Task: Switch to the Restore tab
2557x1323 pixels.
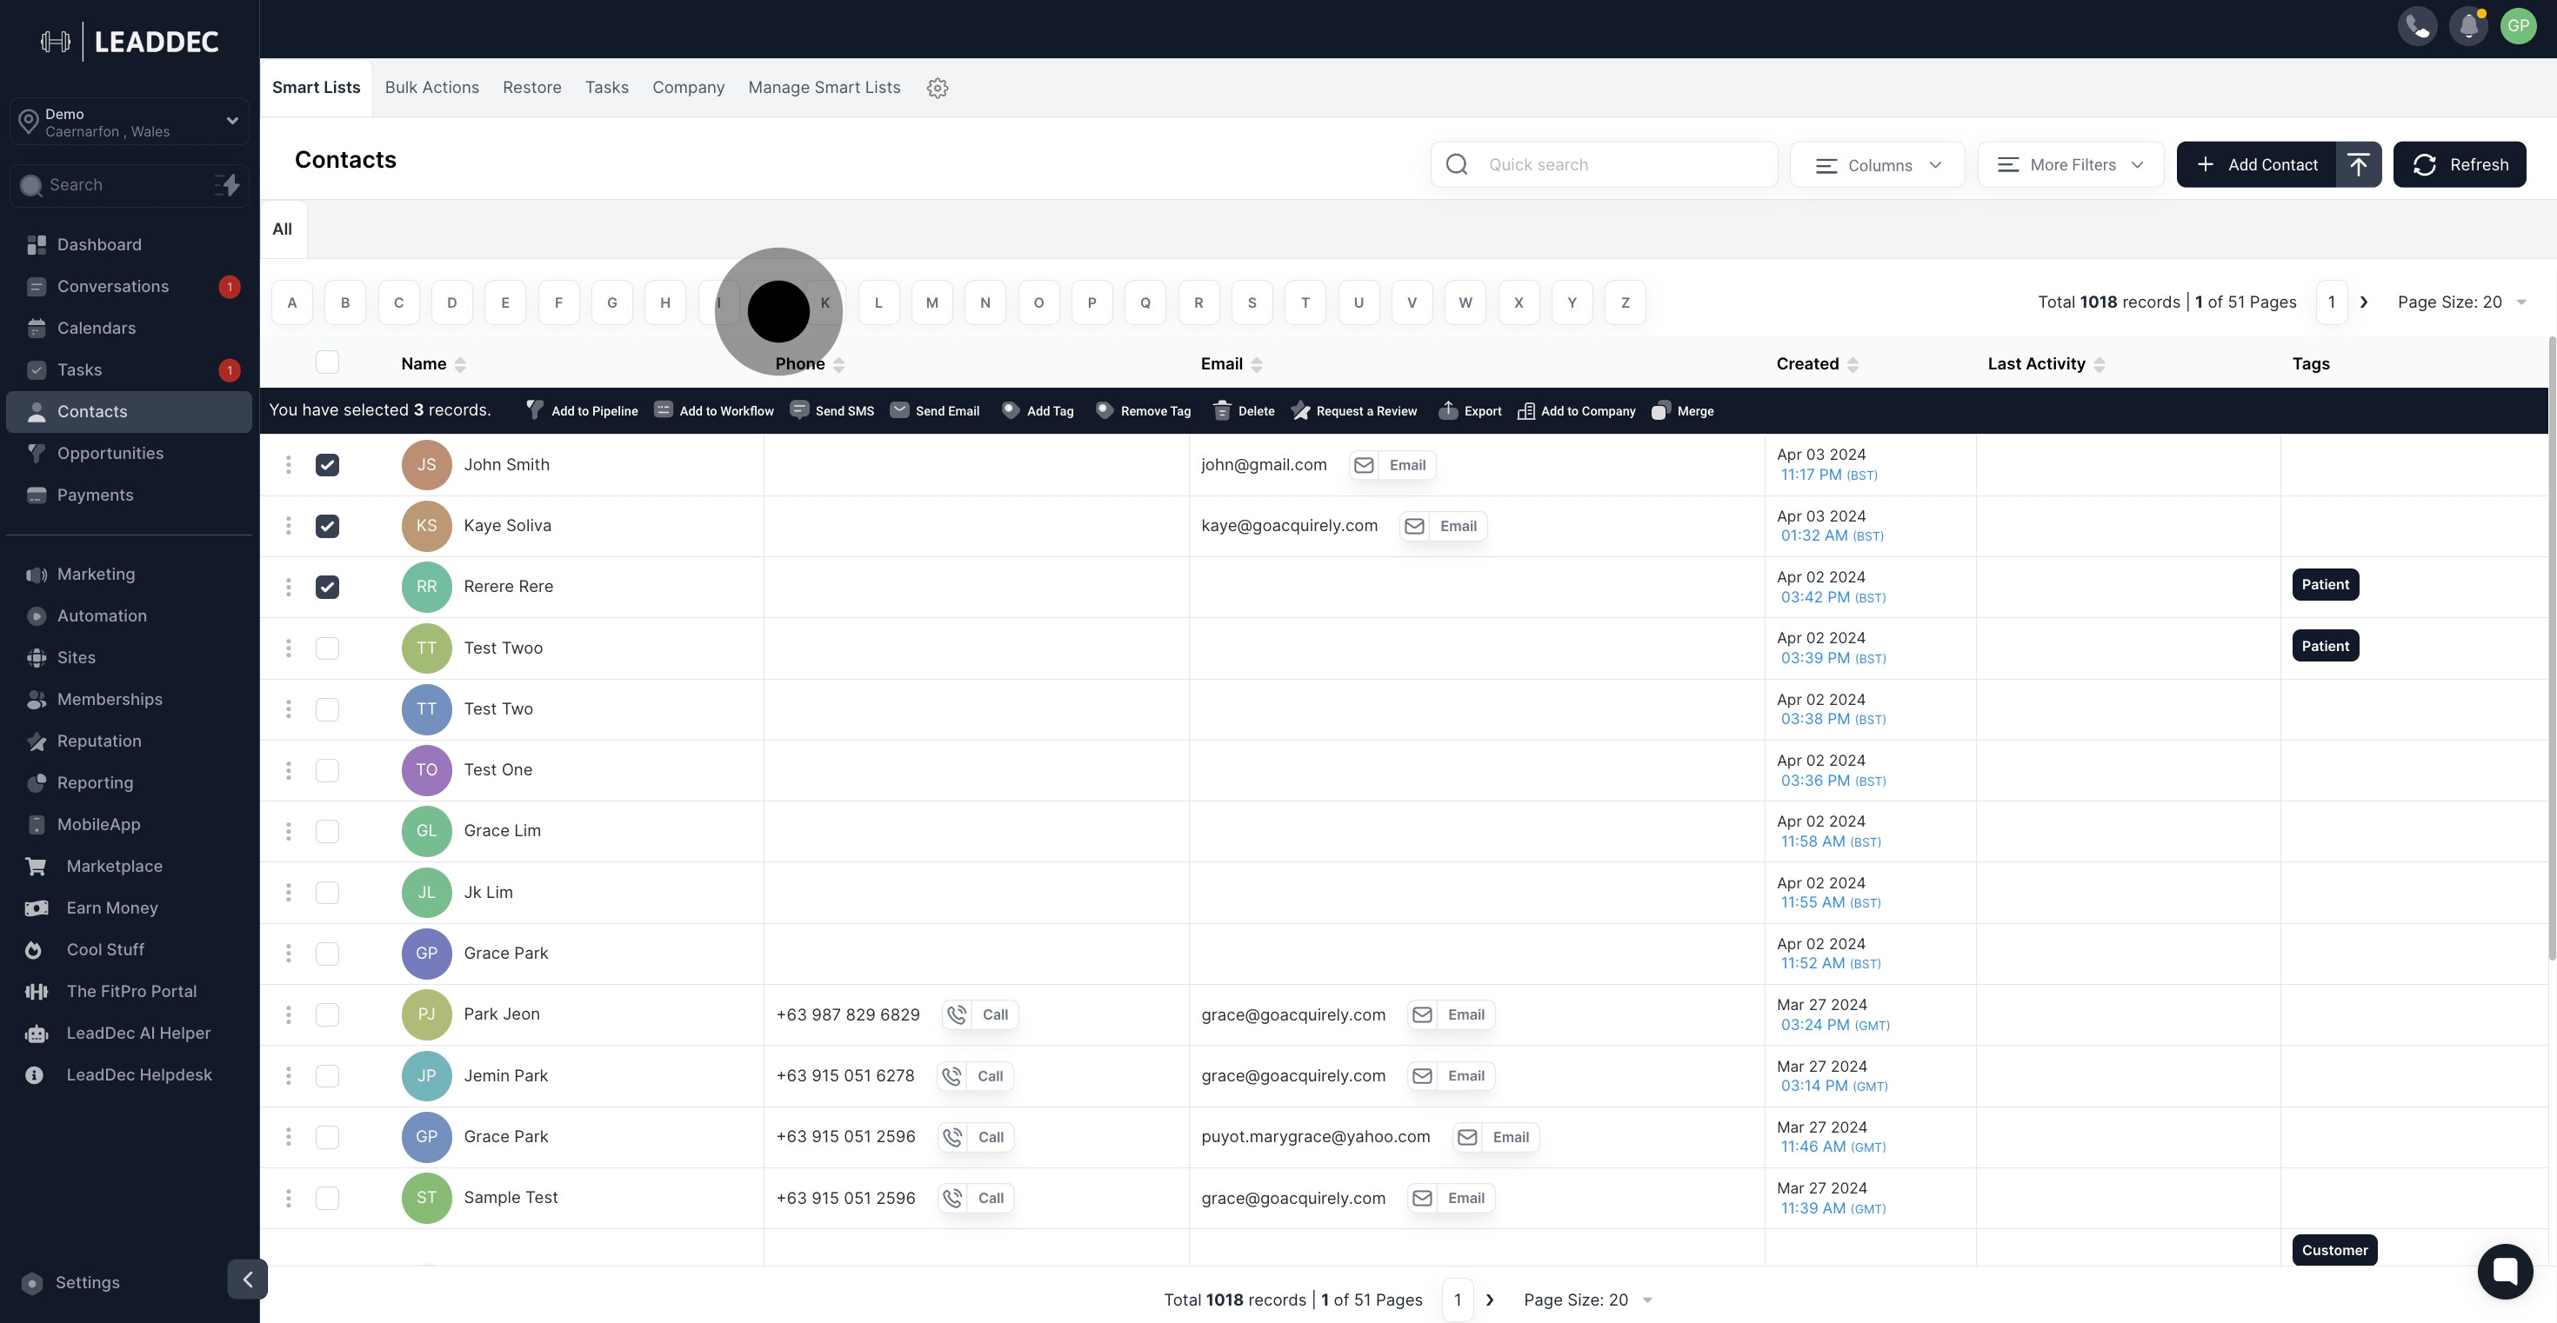Action: (532, 87)
